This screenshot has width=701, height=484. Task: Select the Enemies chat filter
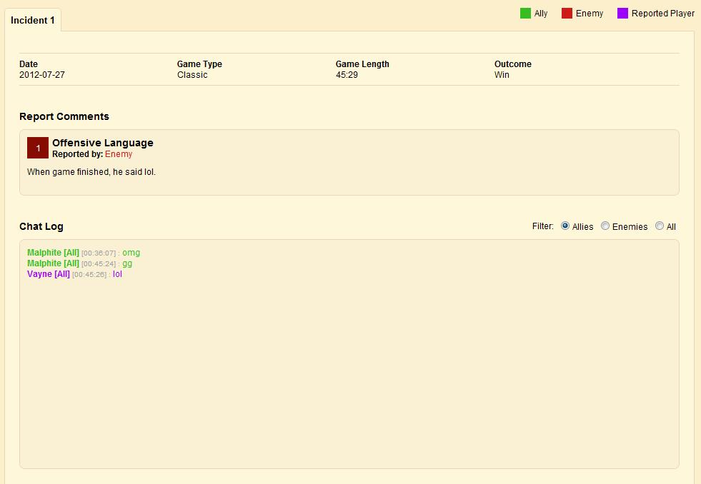pos(605,226)
